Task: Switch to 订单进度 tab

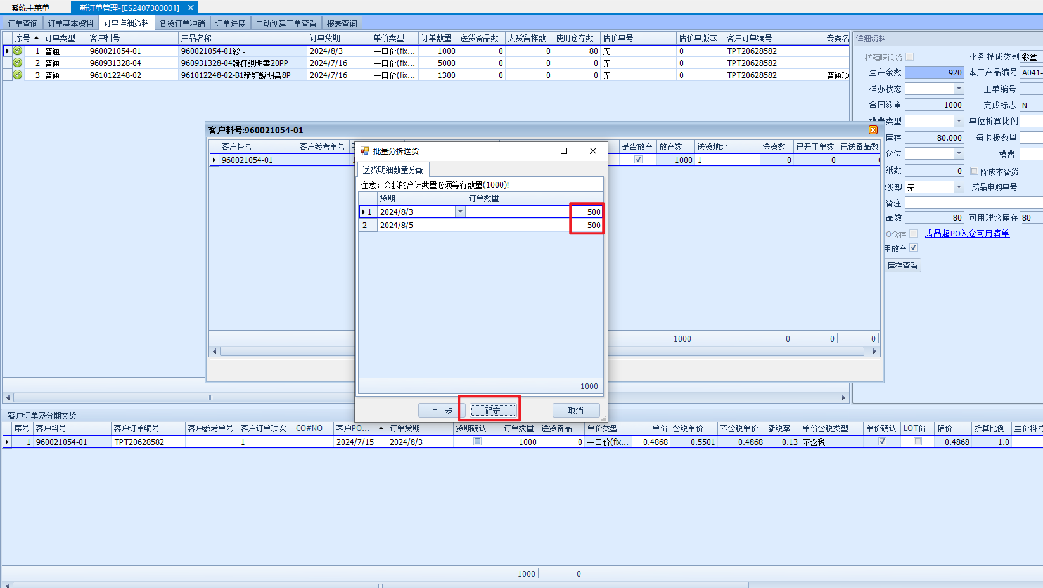Action: point(231,23)
